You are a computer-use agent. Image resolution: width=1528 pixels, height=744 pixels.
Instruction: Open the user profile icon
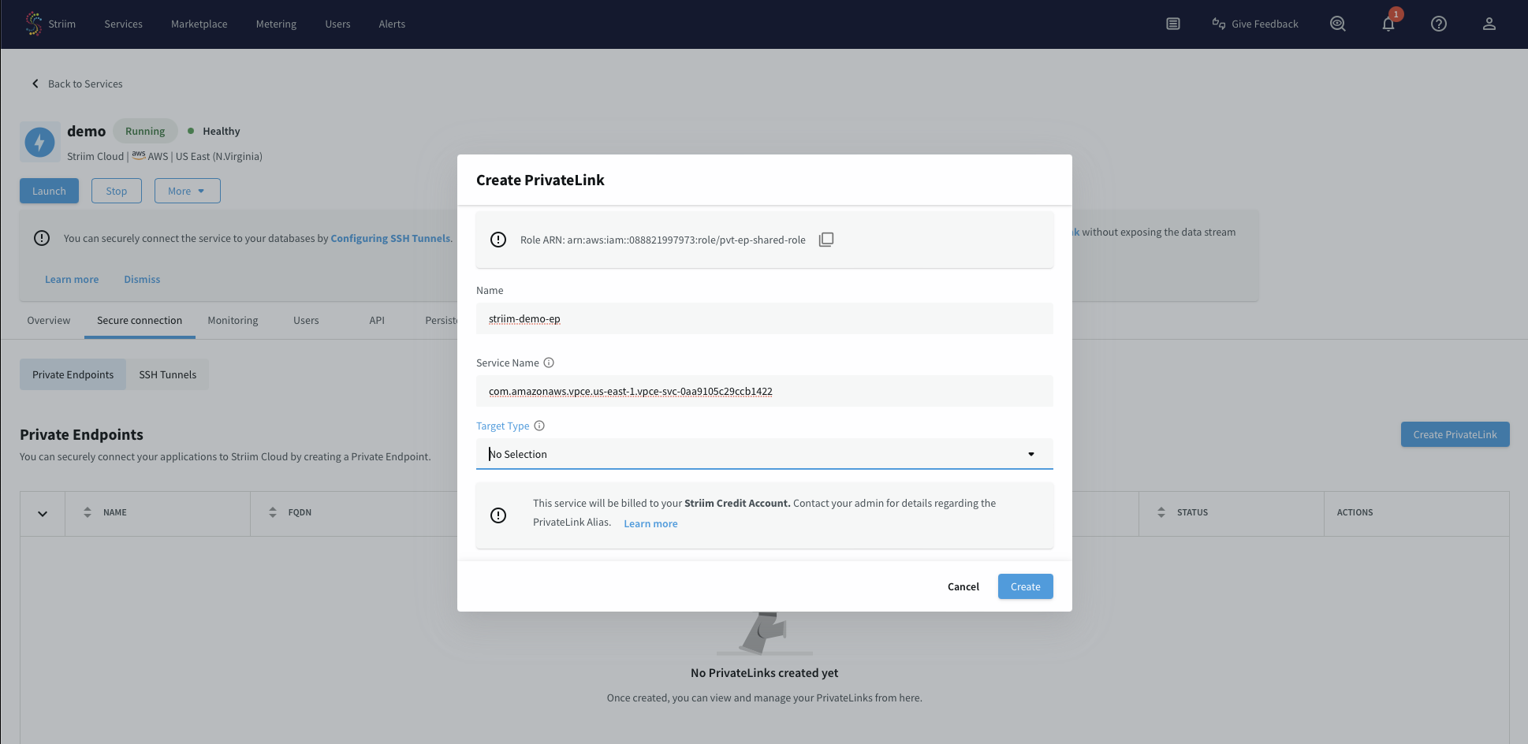[x=1489, y=24]
